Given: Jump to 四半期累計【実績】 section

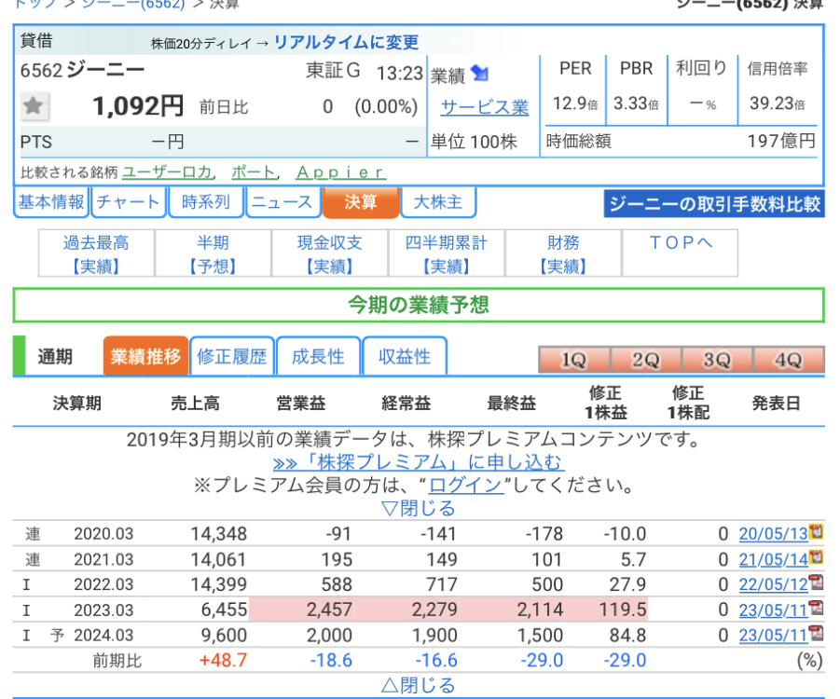Looking at the screenshot, I should click(447, 254).
